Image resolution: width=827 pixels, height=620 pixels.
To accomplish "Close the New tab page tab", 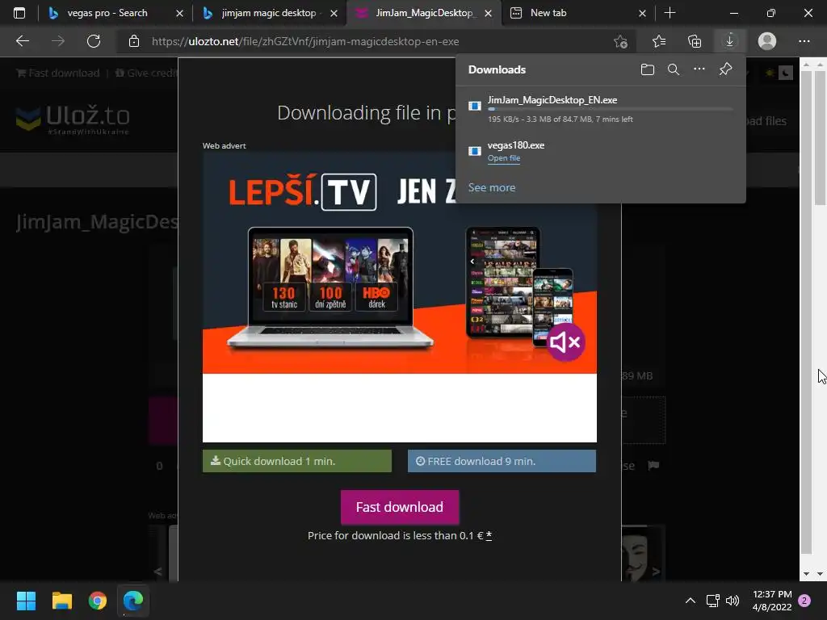I will (x=642, y=13).
